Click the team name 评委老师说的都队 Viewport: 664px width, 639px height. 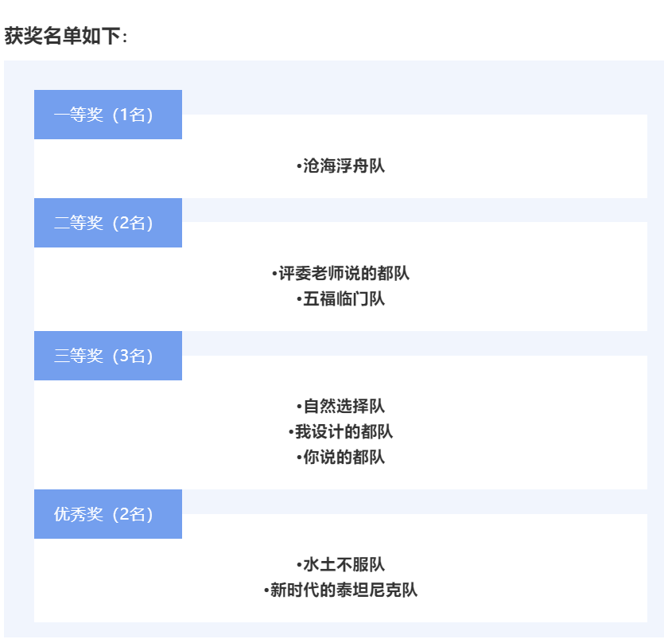coord(344,274)
